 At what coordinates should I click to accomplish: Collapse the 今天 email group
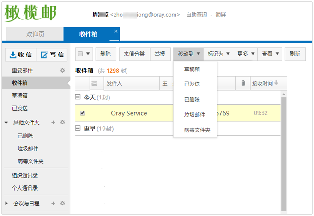pos(78,98)
